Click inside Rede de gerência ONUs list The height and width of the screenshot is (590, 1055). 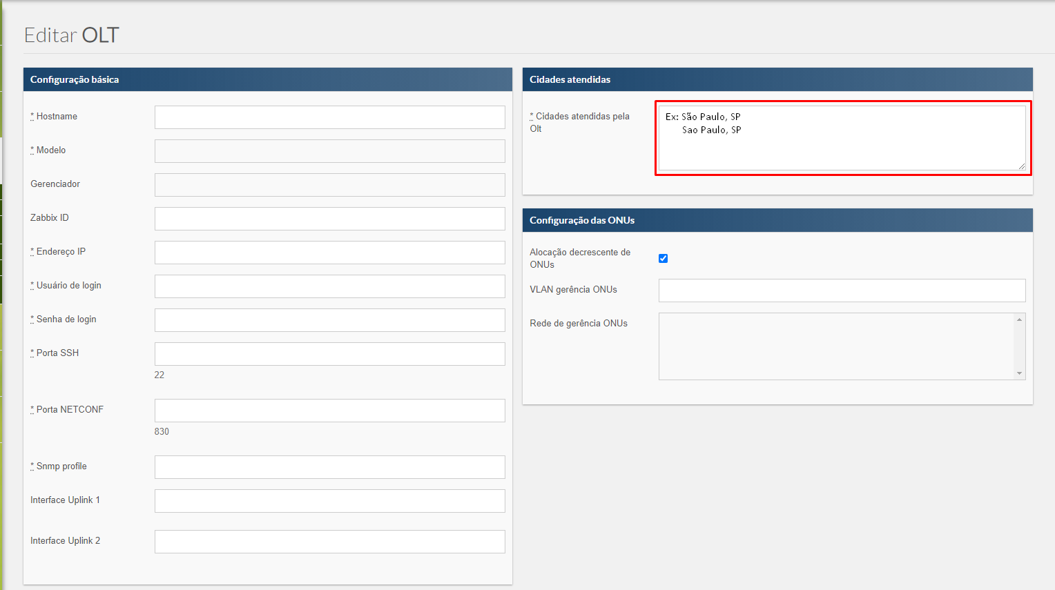(835, 346)
